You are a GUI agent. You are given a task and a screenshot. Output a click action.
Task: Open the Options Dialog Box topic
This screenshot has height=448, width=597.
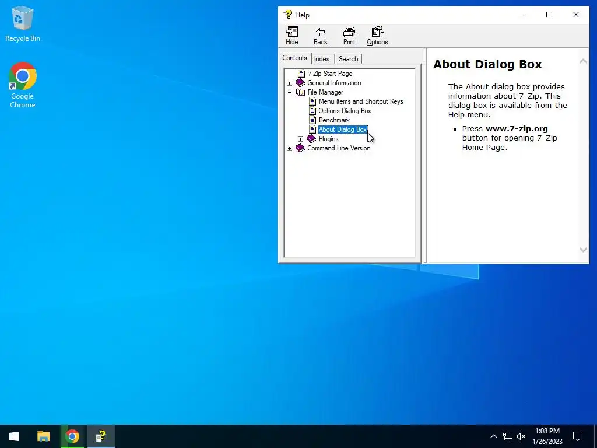[345, 111]
